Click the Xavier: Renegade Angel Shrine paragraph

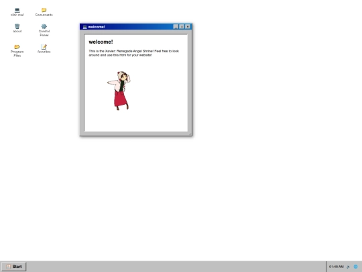134,53
